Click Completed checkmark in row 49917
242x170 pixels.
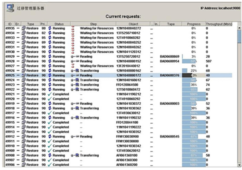click(x=50, y=113)
